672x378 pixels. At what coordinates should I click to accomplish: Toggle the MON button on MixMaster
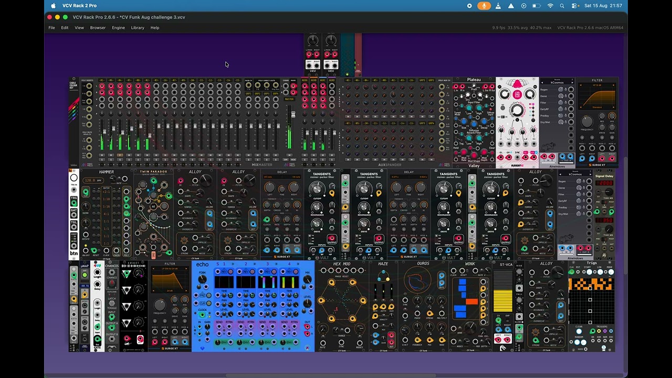tap(293, 159)
